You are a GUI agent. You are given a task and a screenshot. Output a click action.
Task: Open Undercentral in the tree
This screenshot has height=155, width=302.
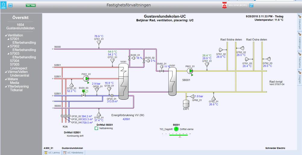(20, 75)
